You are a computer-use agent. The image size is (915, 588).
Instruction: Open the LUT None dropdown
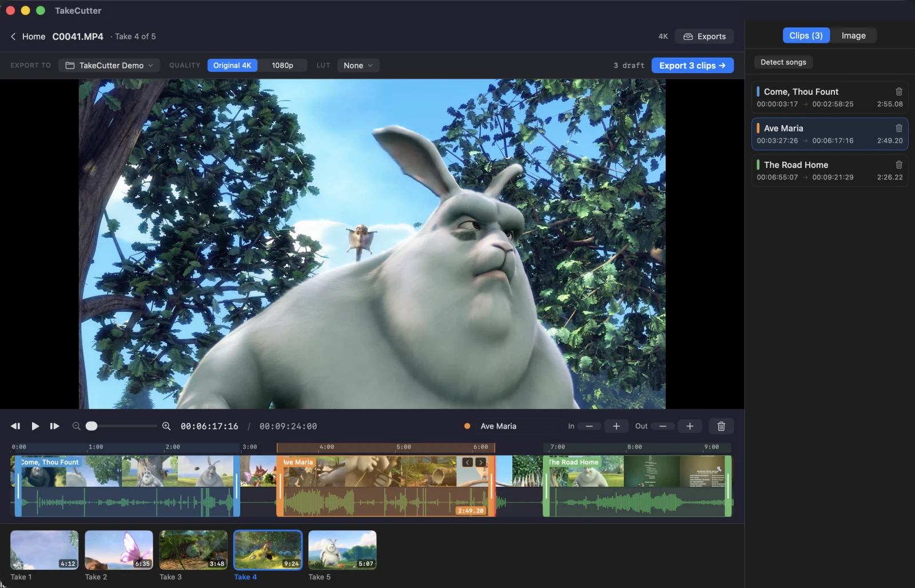pos(358,66)
